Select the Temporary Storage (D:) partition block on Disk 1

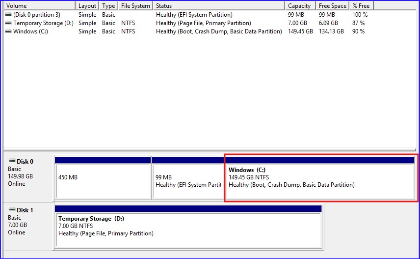click(188, 227)
